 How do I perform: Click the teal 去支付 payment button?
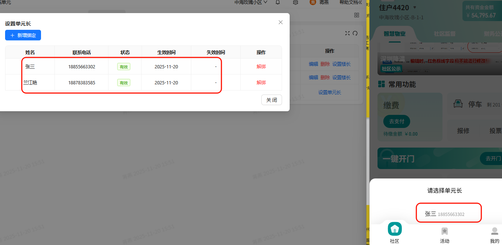coord(396,121)
